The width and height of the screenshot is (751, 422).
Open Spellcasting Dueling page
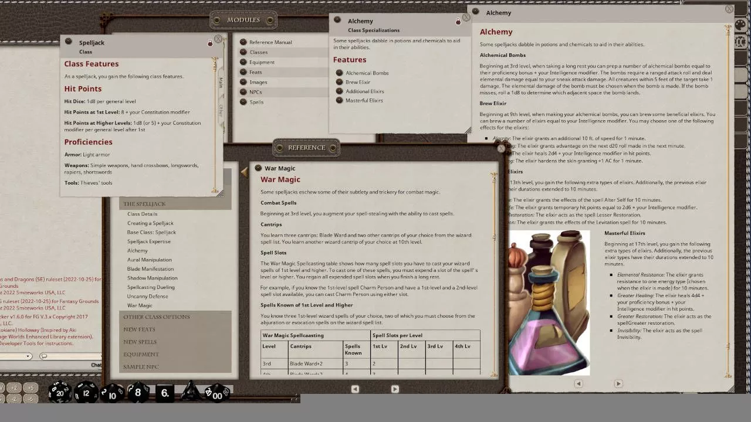(151, 287)
